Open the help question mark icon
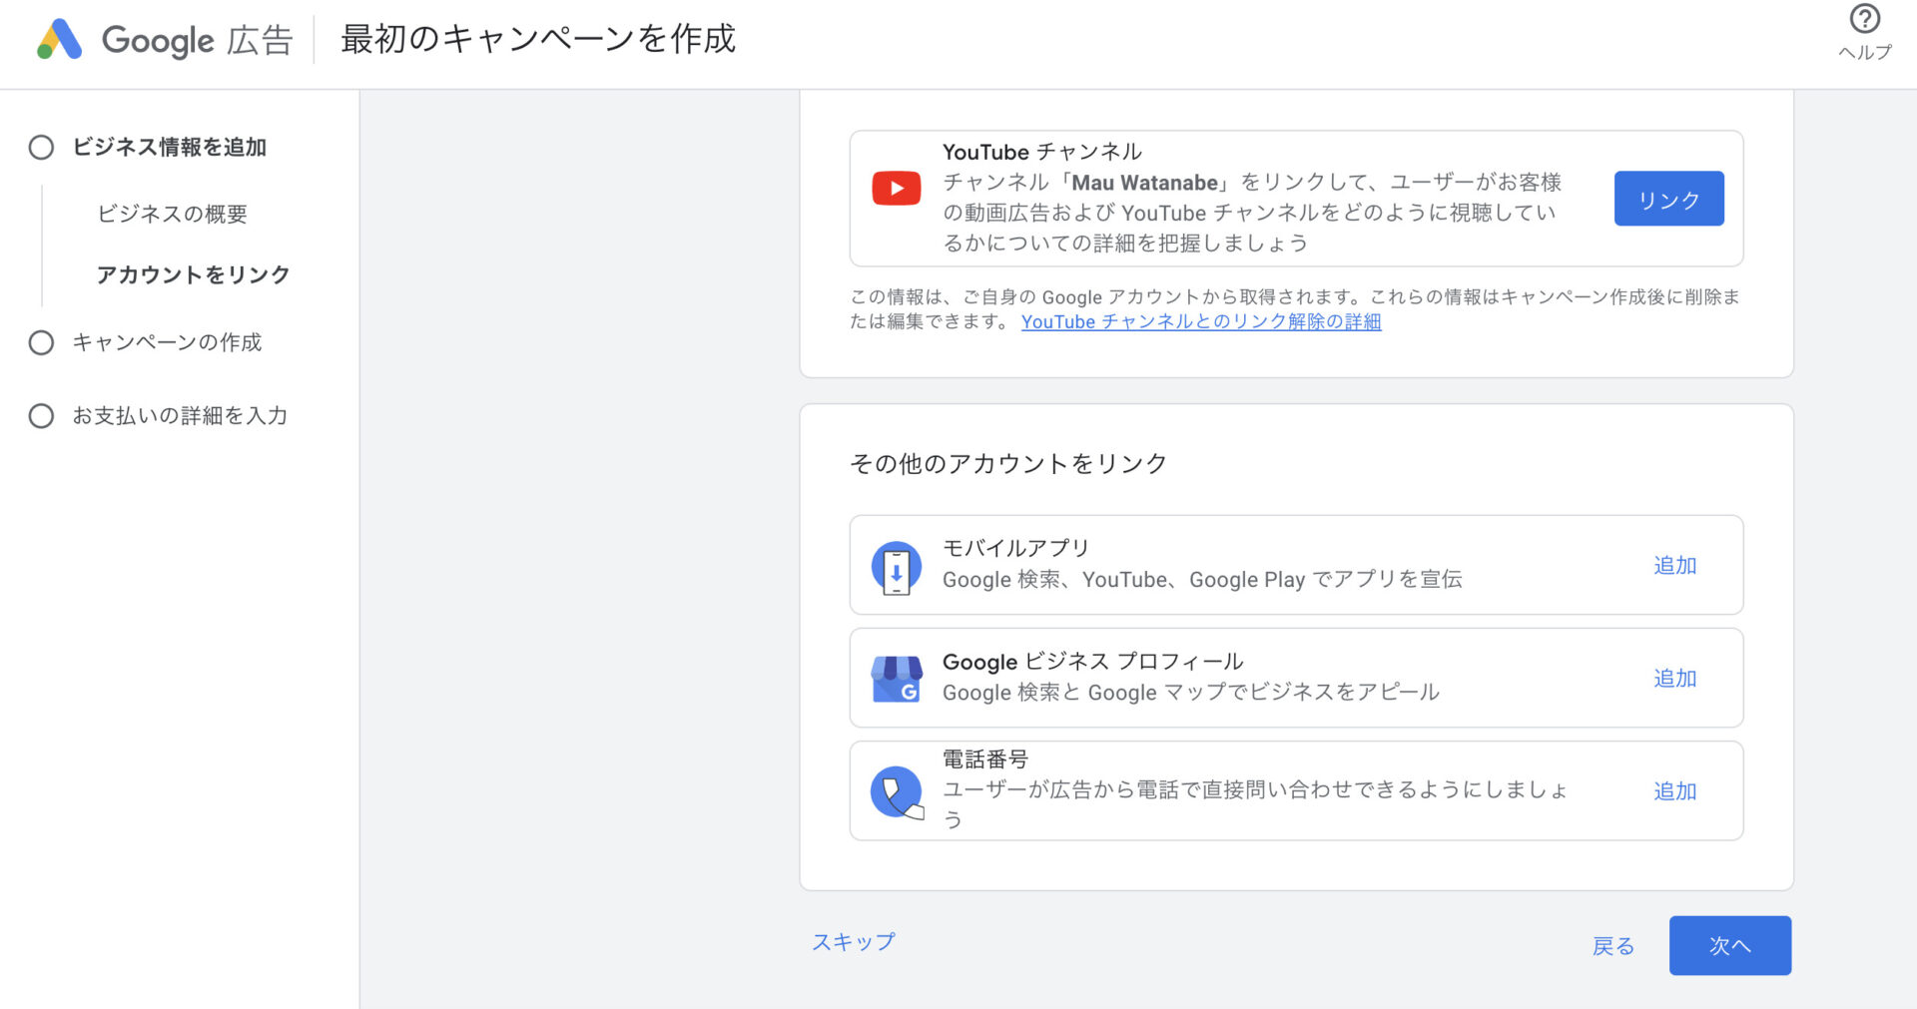 coord(1864,18)
